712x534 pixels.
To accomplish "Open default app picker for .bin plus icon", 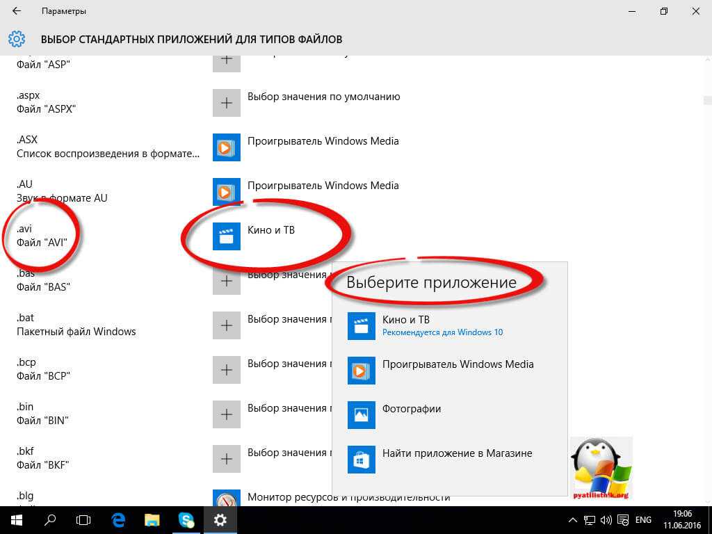I will coord(226,414).
